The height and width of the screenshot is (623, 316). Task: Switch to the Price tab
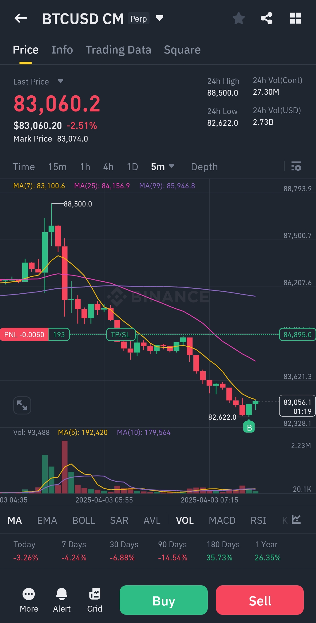tap(26, 50)
